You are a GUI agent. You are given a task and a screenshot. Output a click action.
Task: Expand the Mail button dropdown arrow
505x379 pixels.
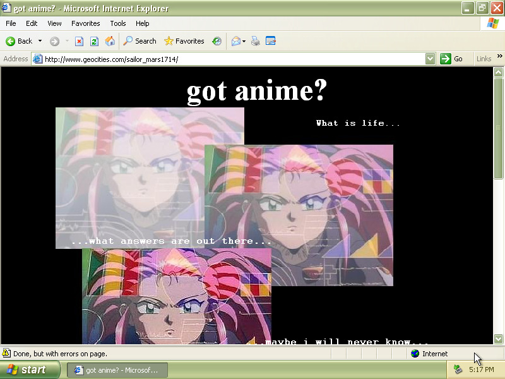pos(244,41)
